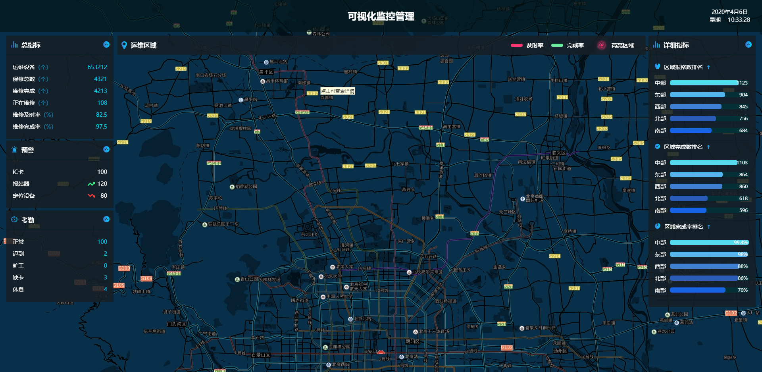Click the 北京大学 map marker

coord(321,277)
